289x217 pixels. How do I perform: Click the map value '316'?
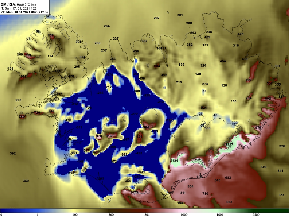click(236, 45)
